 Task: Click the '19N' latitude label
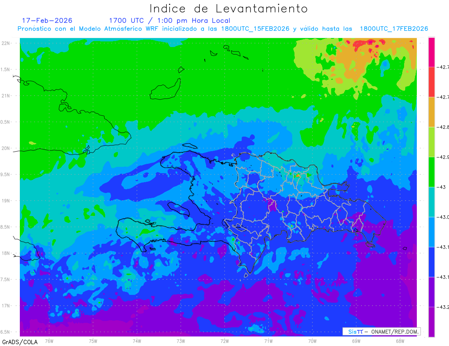[x=6, y=201]
